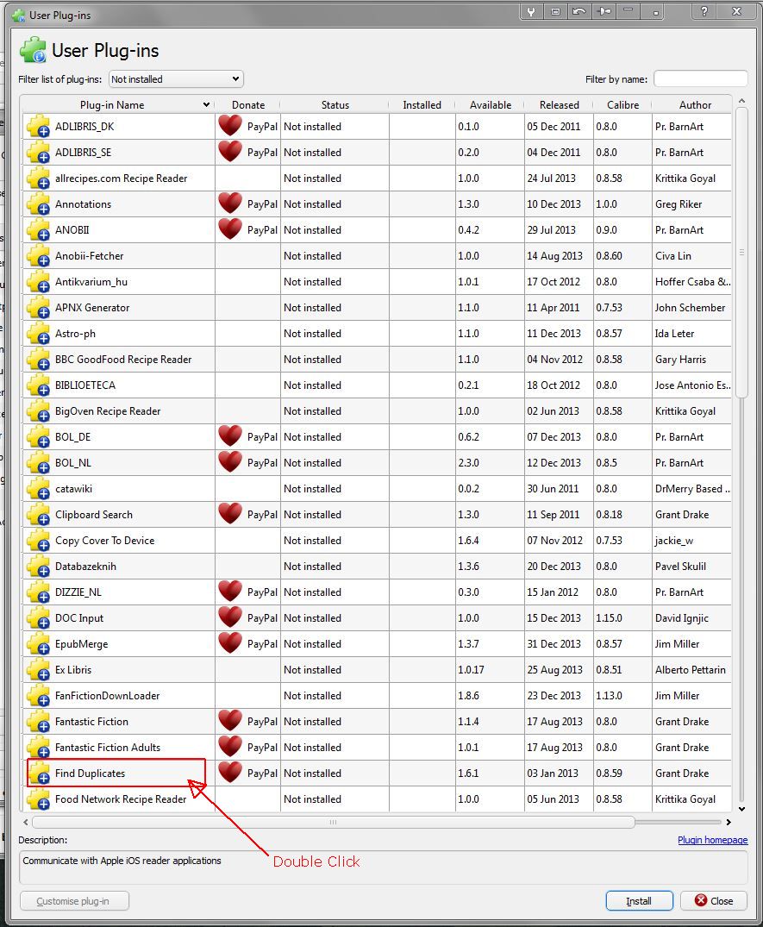Select the BIBLIOETECA plug-in row name
The height and width of the screenshot is (927, 763).
(x=85, y=385)
